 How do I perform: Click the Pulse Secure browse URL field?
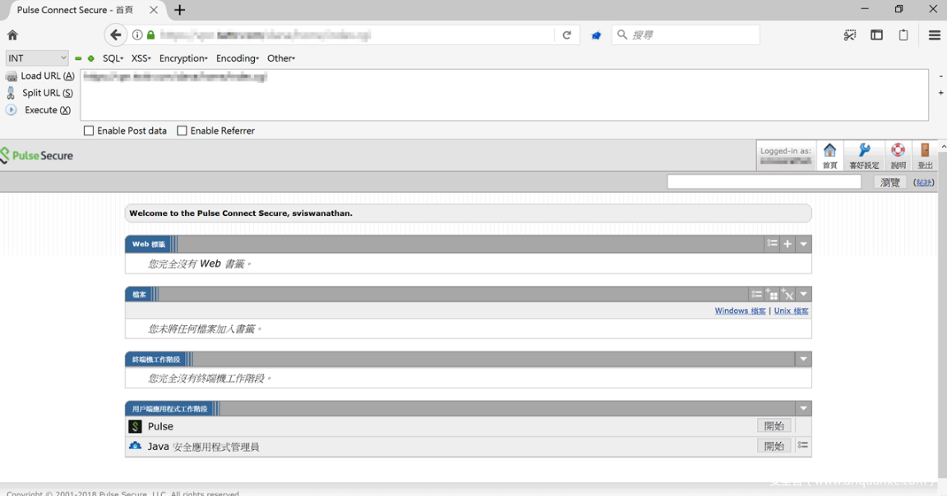tap(764, 182)
